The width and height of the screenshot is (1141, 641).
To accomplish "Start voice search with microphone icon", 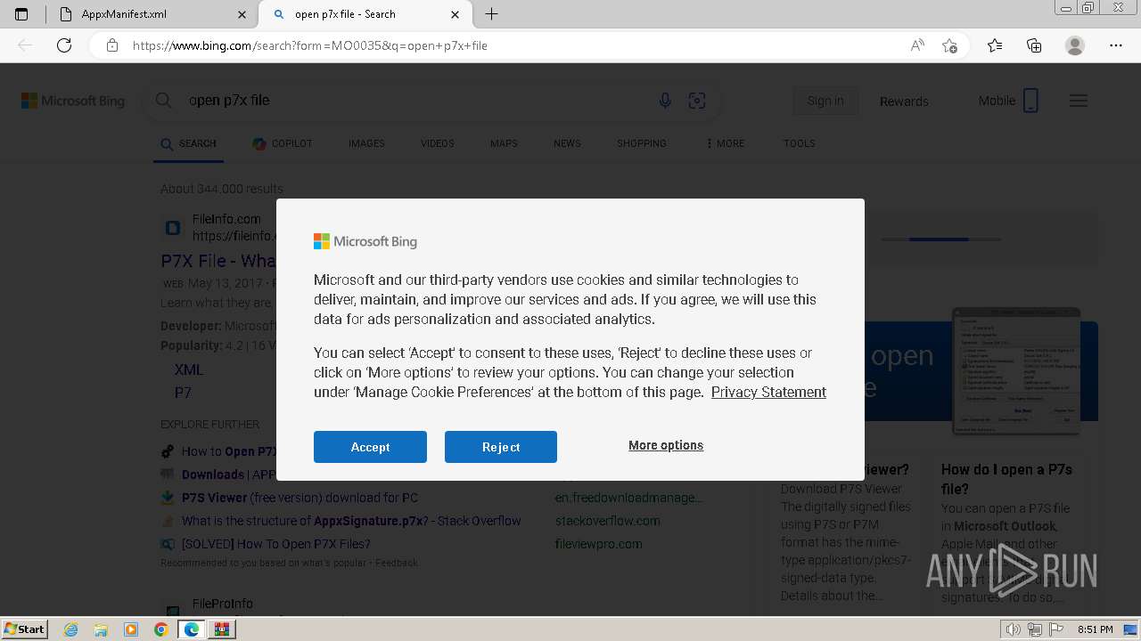I will [665, 101].
